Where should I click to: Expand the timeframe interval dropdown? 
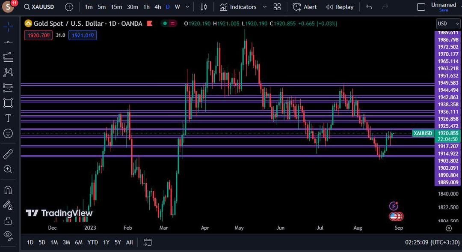point(187,7)
